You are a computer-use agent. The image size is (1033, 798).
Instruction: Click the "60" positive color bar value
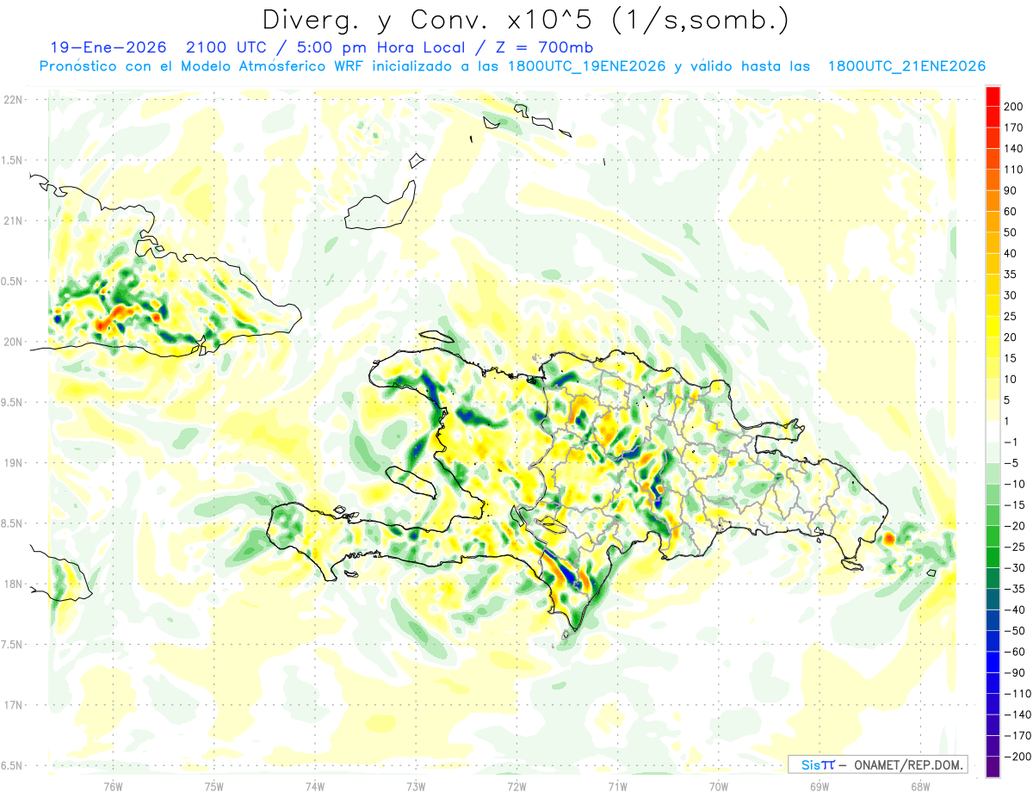point(1011,212)
